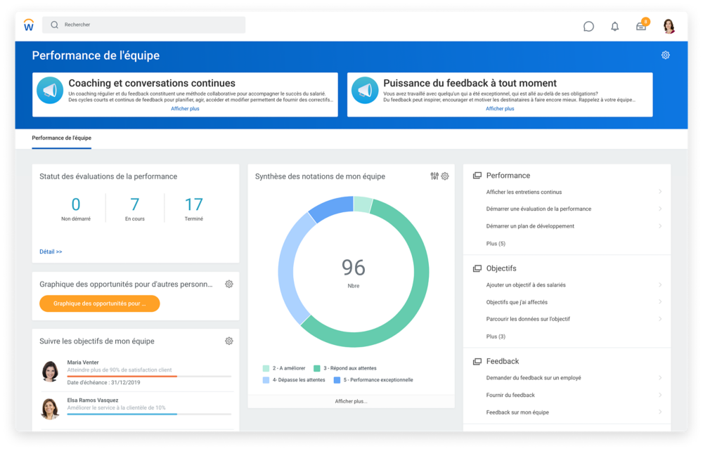Open the inbox icon with badge
703x451 pixels.
coord(640,26)
